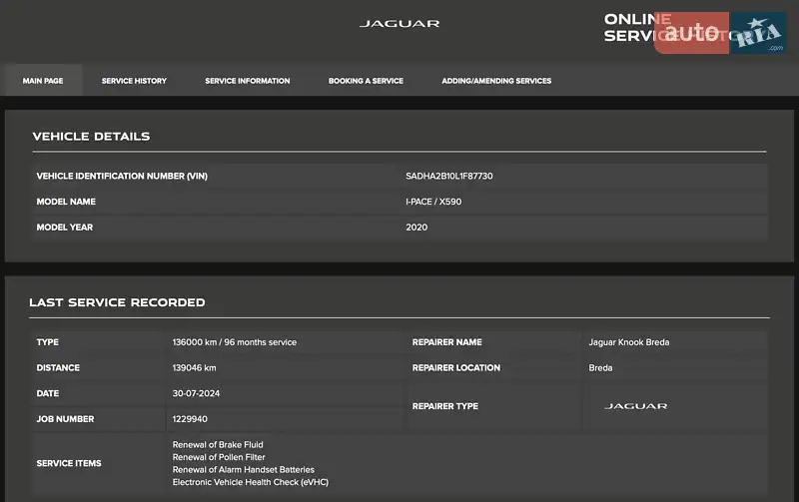
Task: Click the distance value 139046 km
Action: pyautogui.click(x=194, y=368)
